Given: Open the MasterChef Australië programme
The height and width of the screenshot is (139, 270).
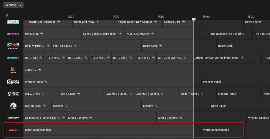Looking at the screenshot, I should tap(48, 23).
